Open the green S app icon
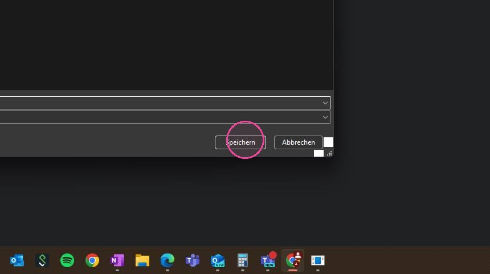490x274 pixels. 42,260
